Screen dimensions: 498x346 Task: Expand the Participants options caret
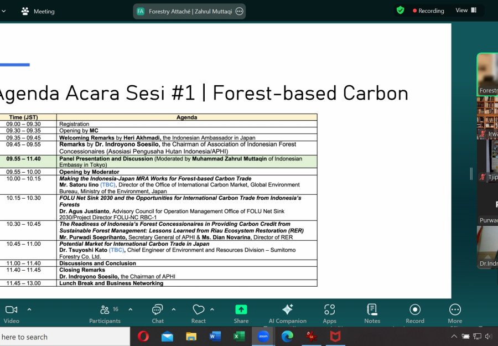pos(130,309)
